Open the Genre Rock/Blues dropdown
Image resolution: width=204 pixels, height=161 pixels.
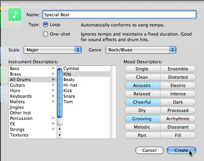coord(141,50)
